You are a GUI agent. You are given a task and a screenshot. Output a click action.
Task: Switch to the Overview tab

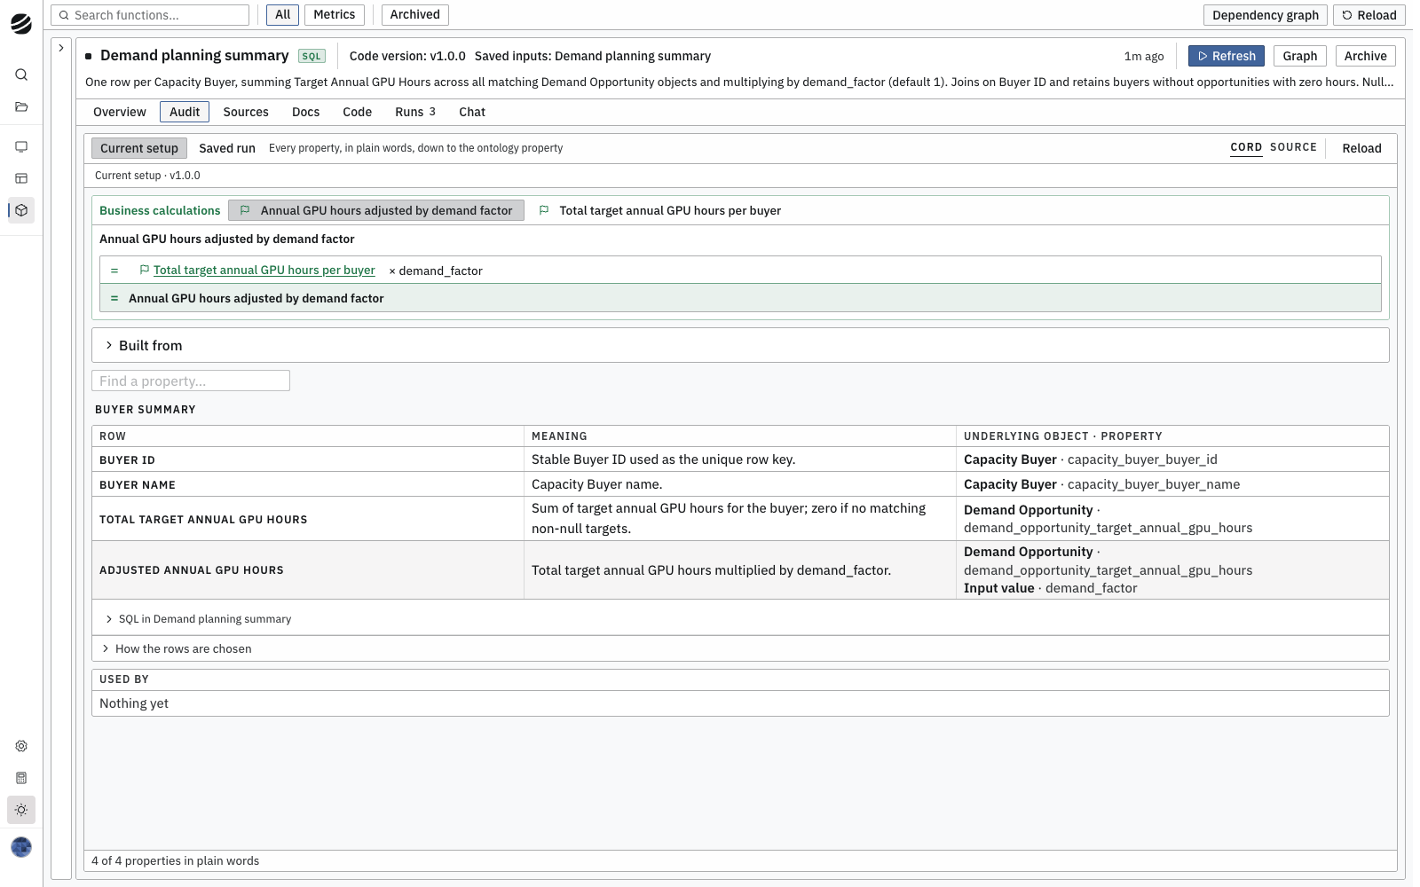click(120, 112)
